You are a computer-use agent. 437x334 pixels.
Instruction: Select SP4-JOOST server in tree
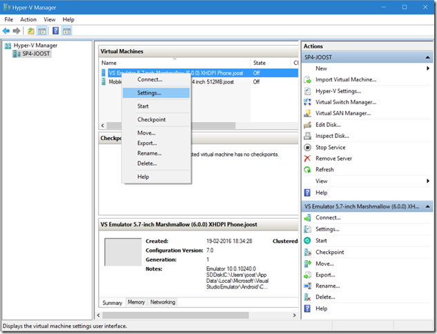click(x=36, y=54)
